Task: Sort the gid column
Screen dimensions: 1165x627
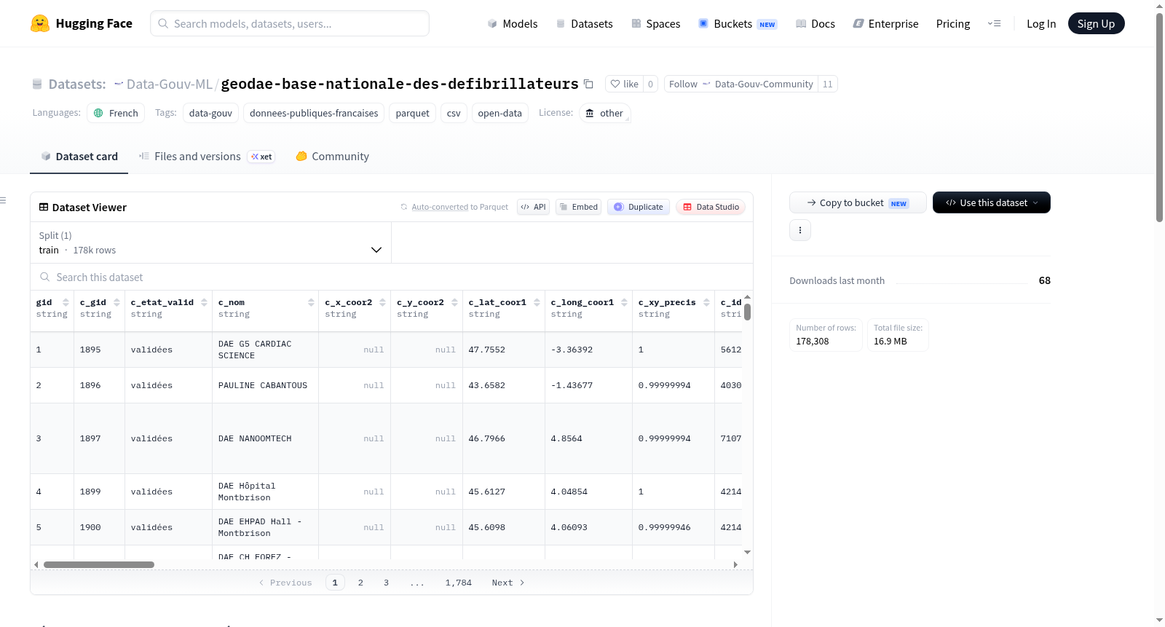Action: pyautogui.click(x=66, y=303)
